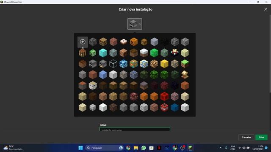Focus the NOME installation name field
The height and width of the screenshot is (152, 271).
pyautogui.click(x=135, y=129)
